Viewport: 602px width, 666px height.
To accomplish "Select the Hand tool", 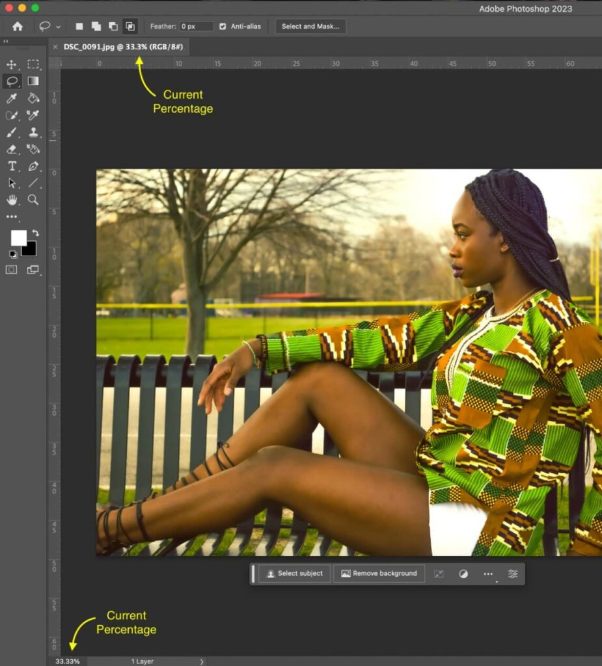I will (11, 200).
